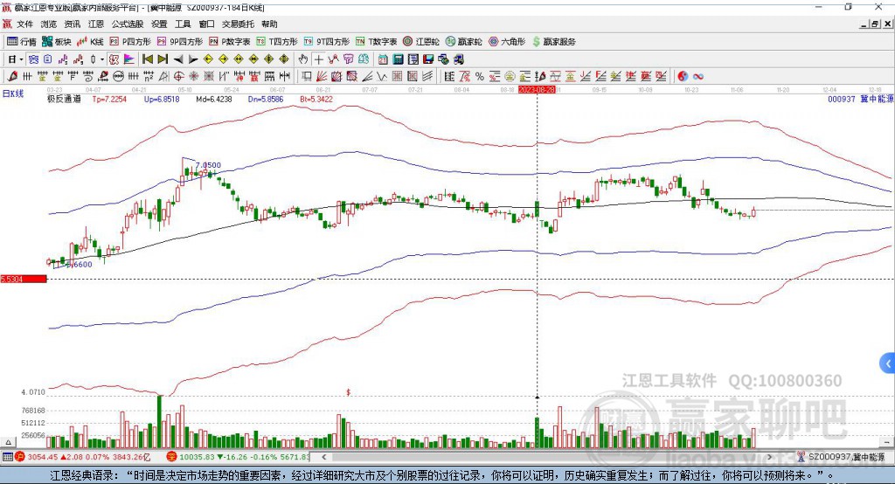Open the 板块 sector view
The width and height of the screenshot is (895, 484).
pyautogui.click(x=57, y=42)
